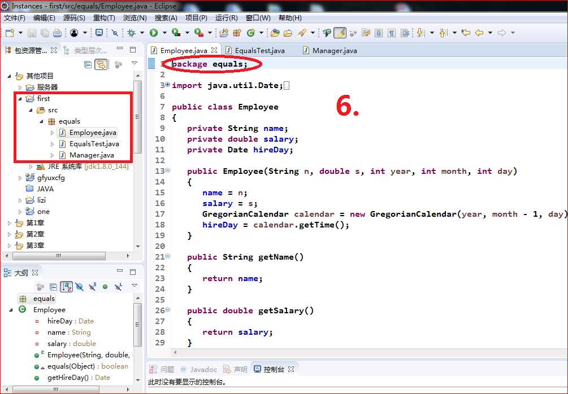568x394 pixels.
Task: Expand the folded import block on line 3
Action: coord(167,85)
